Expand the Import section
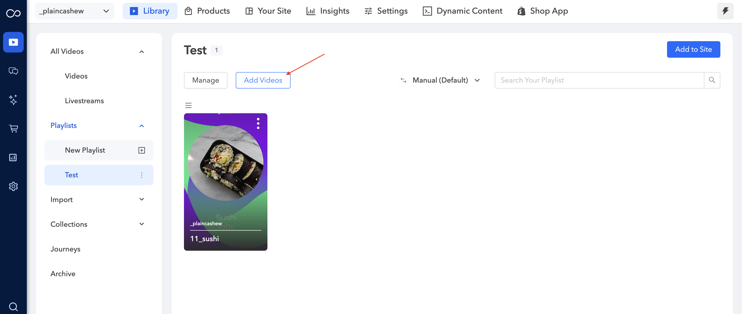Image resolution: width=742 pixels, height=314 pixels. (x=141, y=199)
